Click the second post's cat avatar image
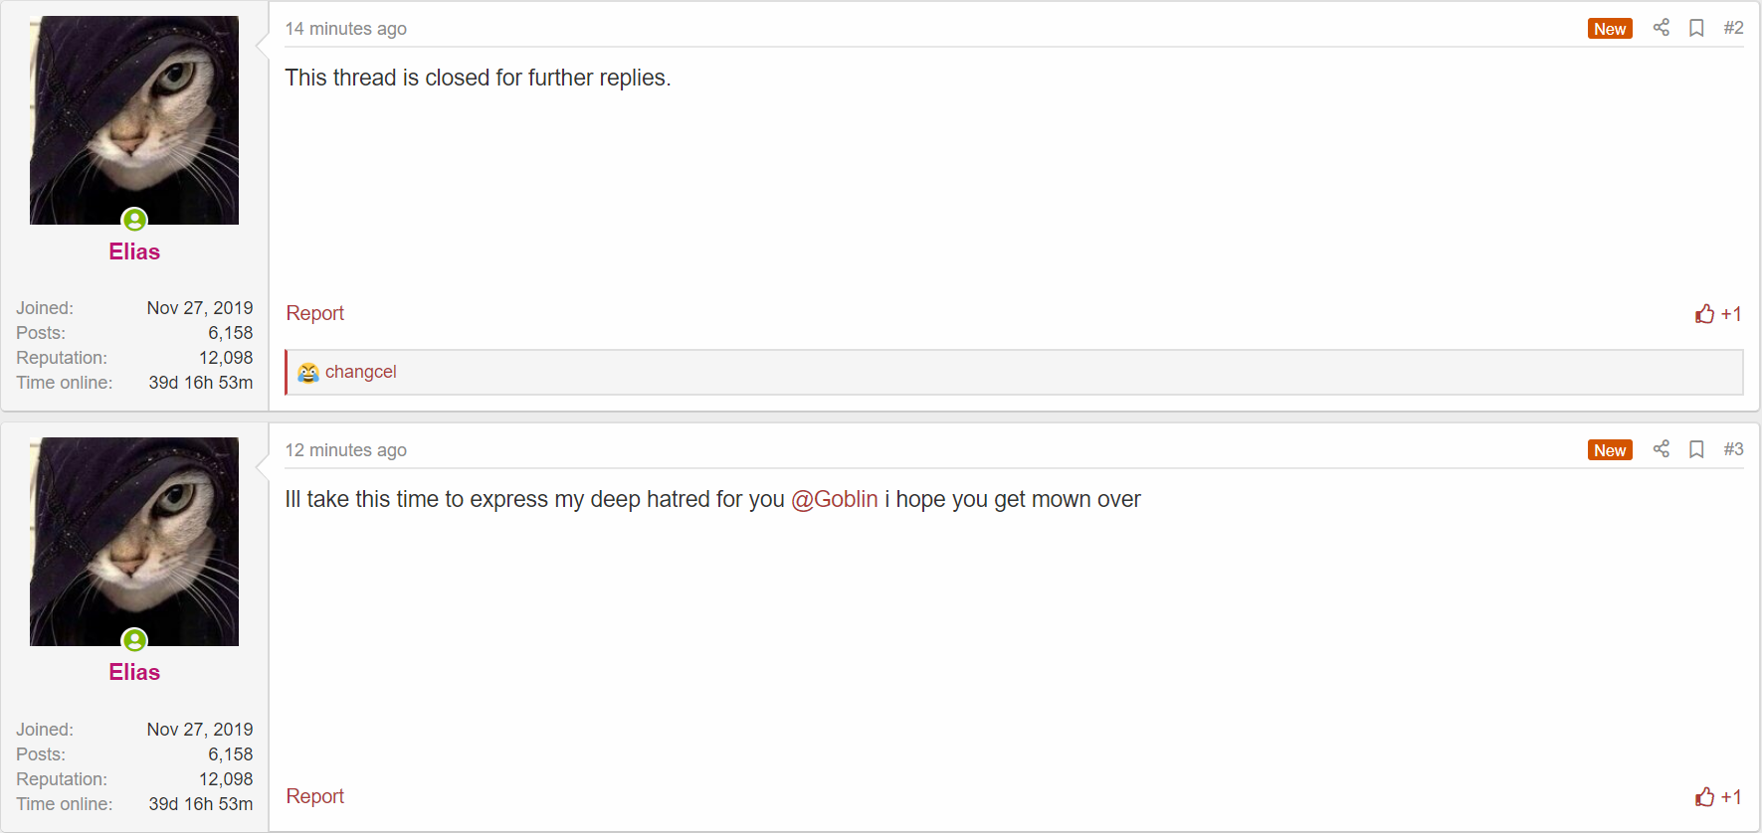 (134, 542)
